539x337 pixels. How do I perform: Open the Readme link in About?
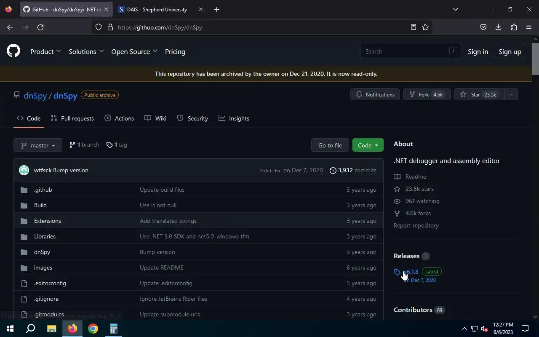point(410,177)
